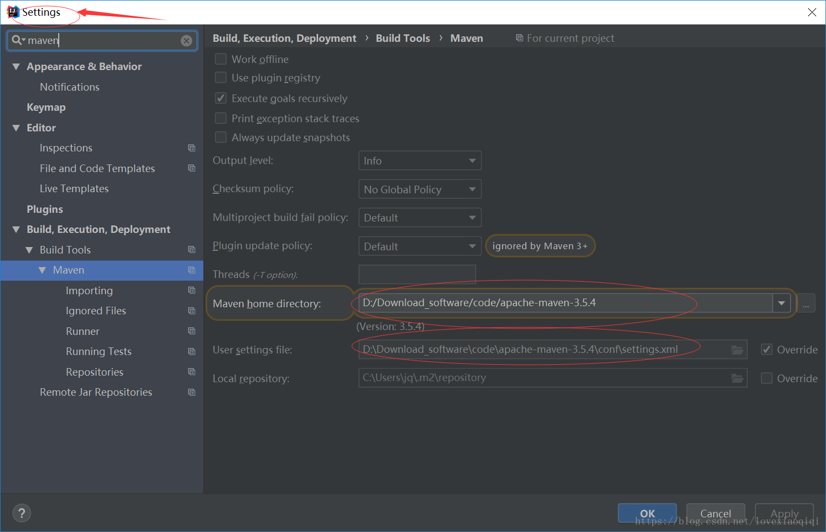The width and height of the screenshot is (826, 532).
Task: Select Repositories under the Maven node
Action: (x=95, y=372)
